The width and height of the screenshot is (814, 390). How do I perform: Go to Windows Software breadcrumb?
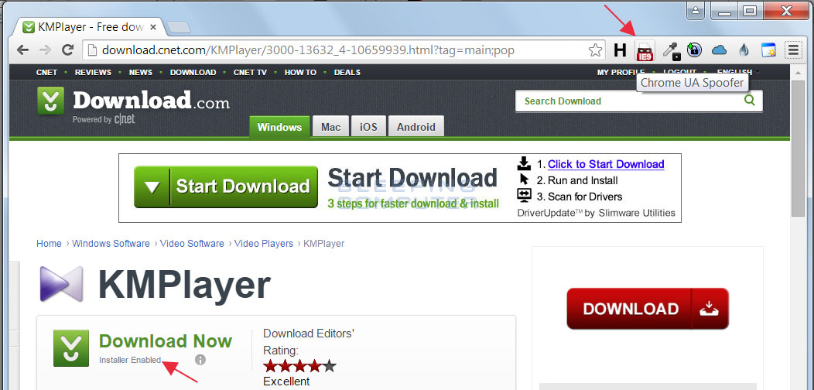pyautogui.click(x=111, y=244)
